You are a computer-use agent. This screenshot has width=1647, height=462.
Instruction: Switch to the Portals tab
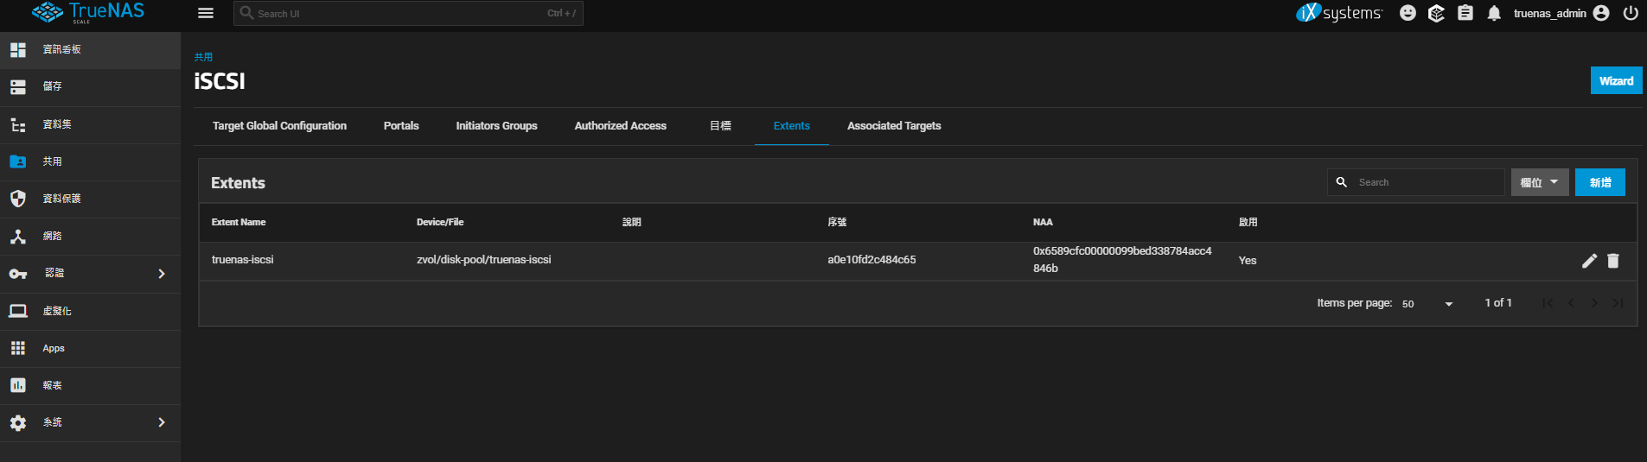point(401,126)
